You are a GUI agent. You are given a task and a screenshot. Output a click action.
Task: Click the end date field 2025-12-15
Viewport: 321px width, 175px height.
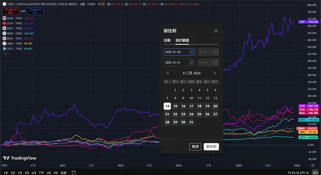(x=179, y=63)
